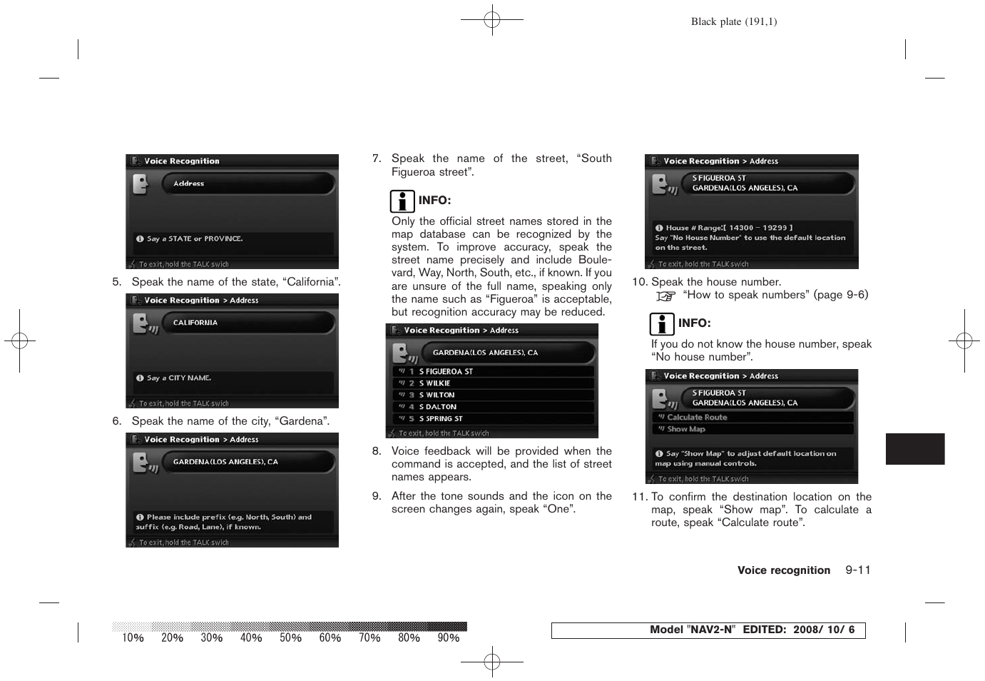Click the voice icon left of "Calculate Route"
The height and width of the screenshot is (681, 985).
tap(661, 417)
